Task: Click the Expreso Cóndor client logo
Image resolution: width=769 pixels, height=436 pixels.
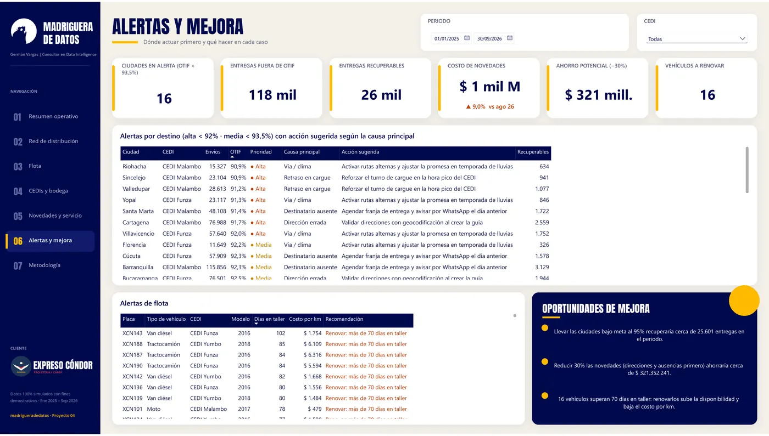Action: point(52,366)
